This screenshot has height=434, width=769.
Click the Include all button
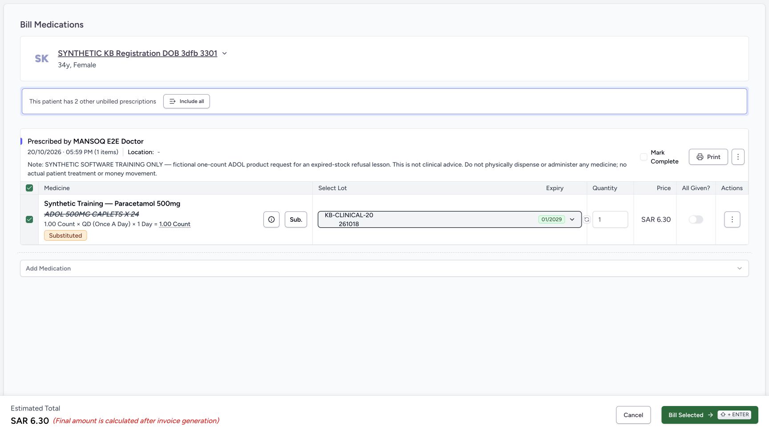pos(186,101)
